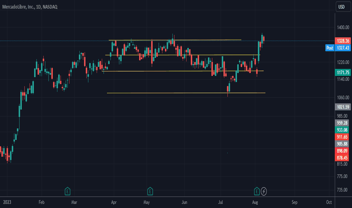Click the 985.00 price axis label

coord(342,116)
